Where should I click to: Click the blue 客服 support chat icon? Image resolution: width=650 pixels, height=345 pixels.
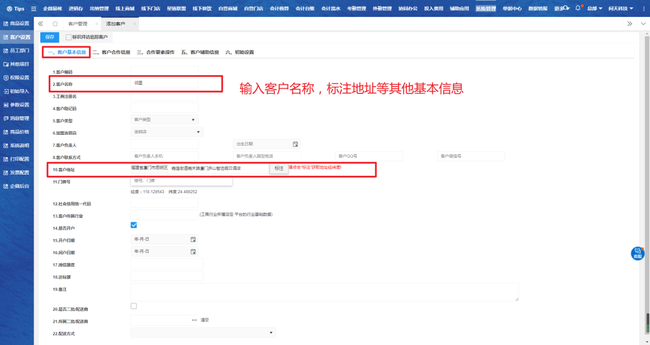(637, 253)
